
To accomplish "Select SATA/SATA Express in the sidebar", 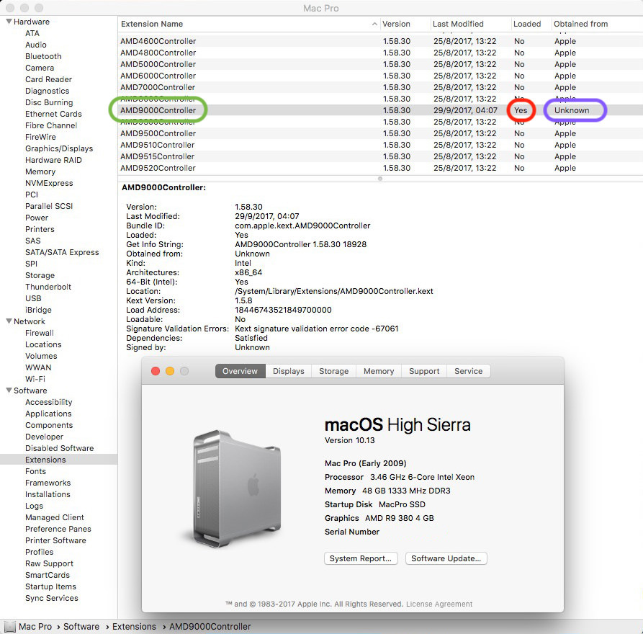I will click(x=62, y=252).
